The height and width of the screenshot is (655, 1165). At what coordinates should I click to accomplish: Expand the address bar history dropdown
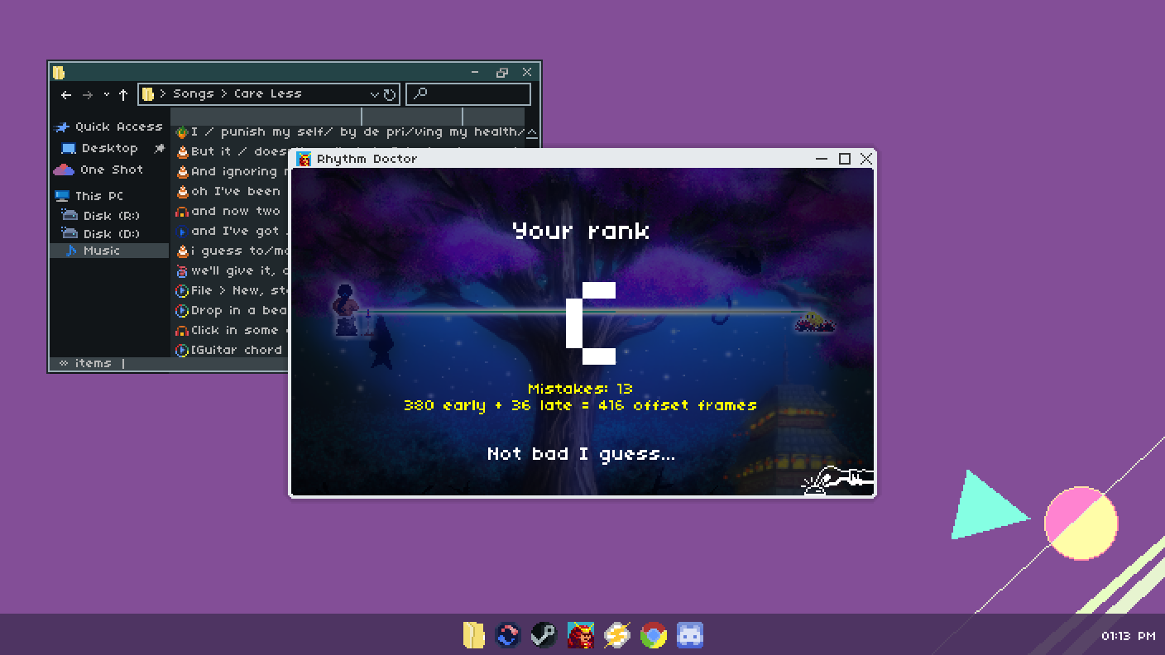click(374, 94)
